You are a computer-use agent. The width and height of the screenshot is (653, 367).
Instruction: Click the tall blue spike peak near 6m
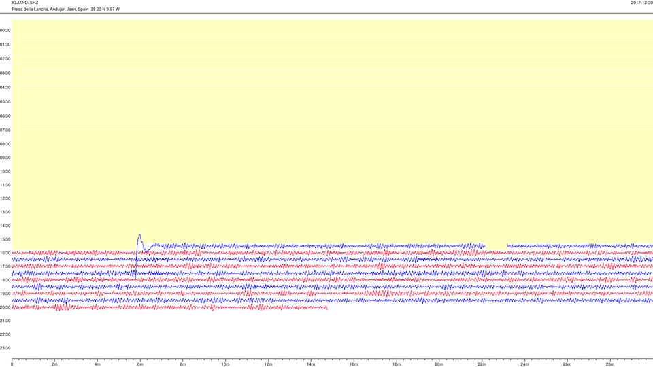tap(139, 235)
